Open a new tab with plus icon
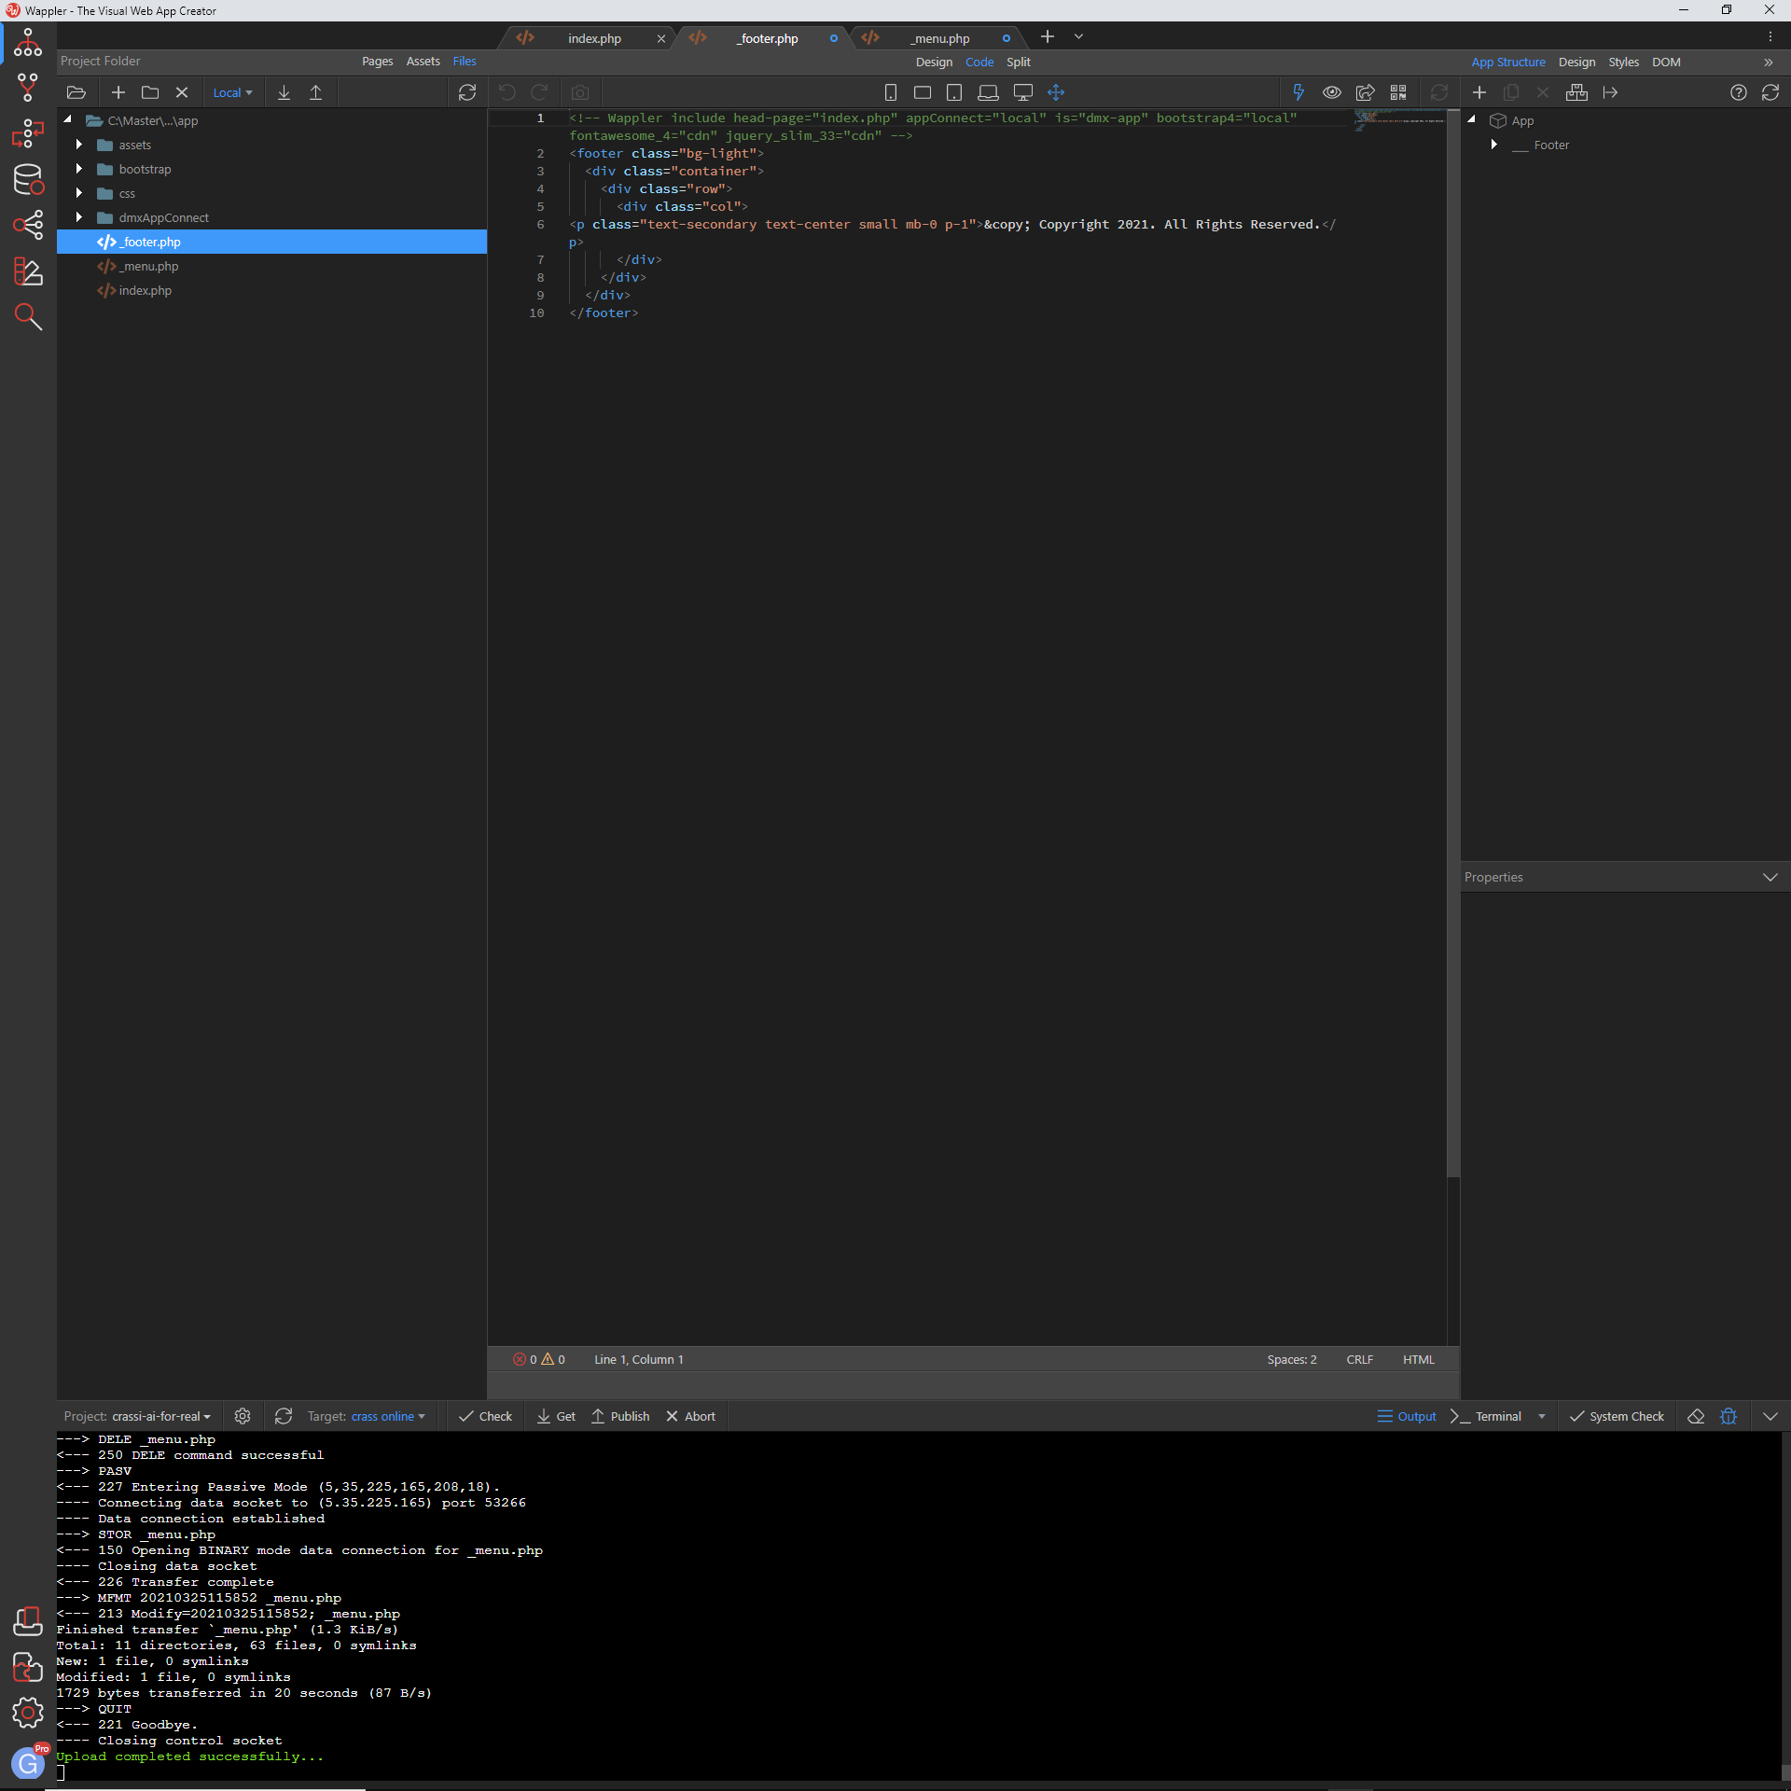 (x=1048, y=36)
